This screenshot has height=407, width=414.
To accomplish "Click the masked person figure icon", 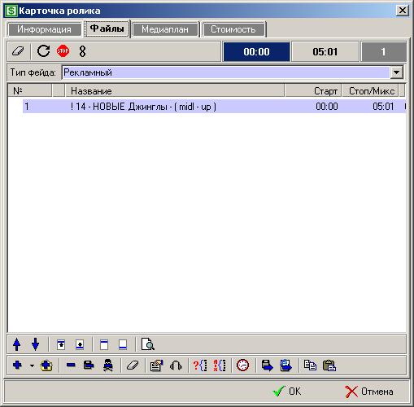I will (108, 365).
